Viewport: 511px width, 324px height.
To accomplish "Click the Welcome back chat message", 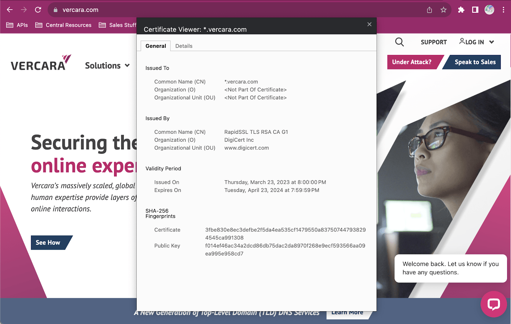I will point(451,268).
